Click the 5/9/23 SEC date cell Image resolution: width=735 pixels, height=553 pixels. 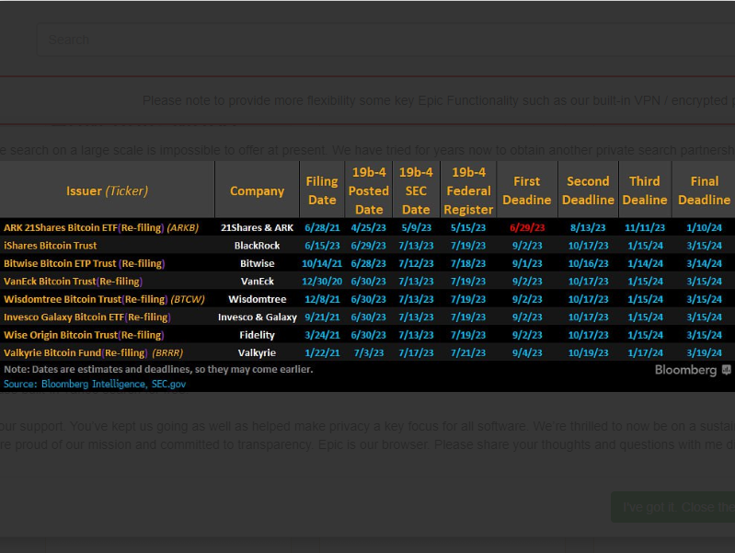[x=416, y=227]
